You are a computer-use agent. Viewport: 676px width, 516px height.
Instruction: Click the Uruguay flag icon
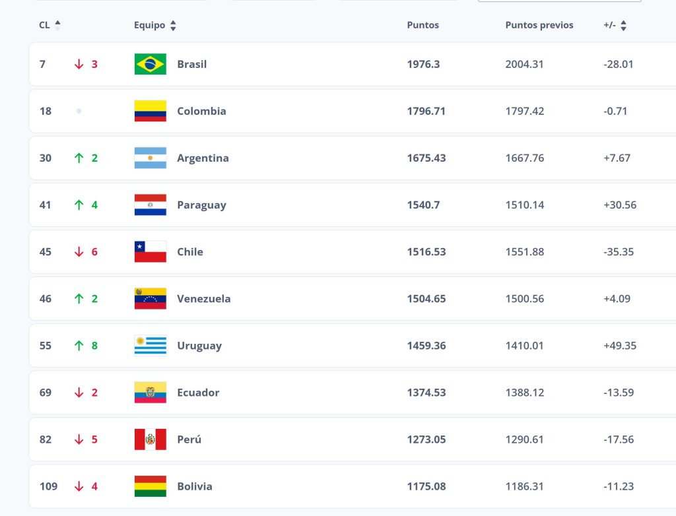pyautogui.click(x=150, y=346)
